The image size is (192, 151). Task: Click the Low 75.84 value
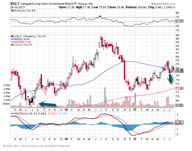[99, 7]
